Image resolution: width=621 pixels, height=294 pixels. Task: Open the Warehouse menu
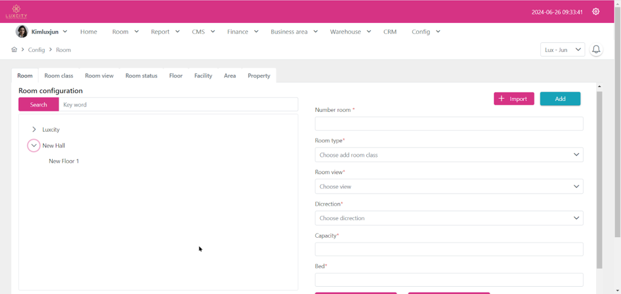coord(350,31)
